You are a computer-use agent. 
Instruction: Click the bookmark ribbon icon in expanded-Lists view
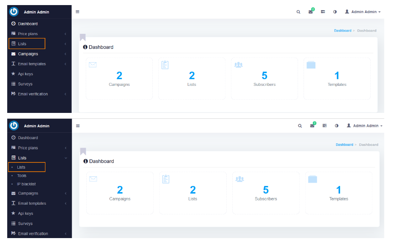pyautogui.click(x=83, y=151)
